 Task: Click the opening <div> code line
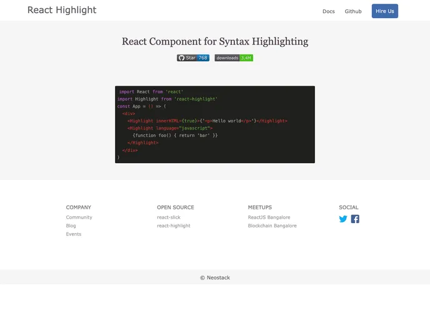tap(129, 114)
